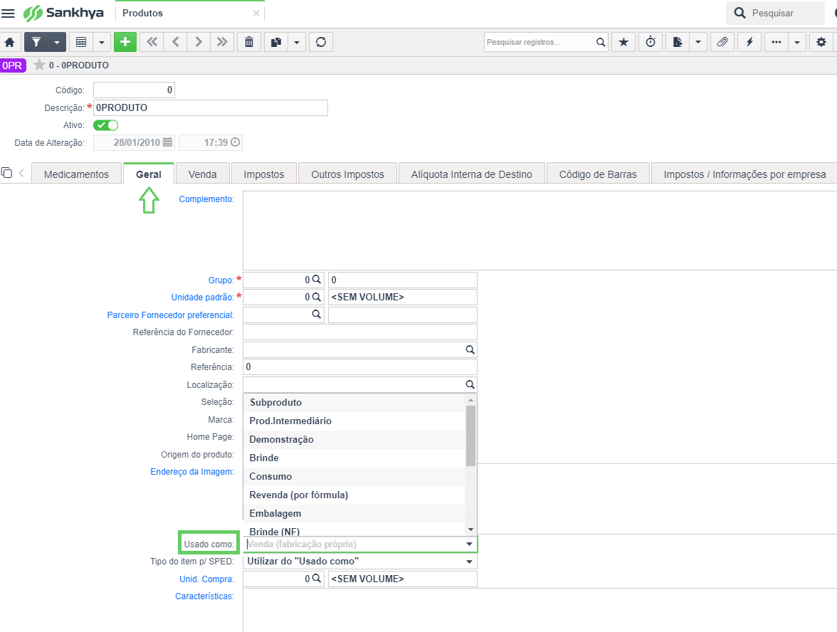Click the Unid. Compra link label
Image resolution: width=837 pixels, height=632 pixels.
pos(206,579)
